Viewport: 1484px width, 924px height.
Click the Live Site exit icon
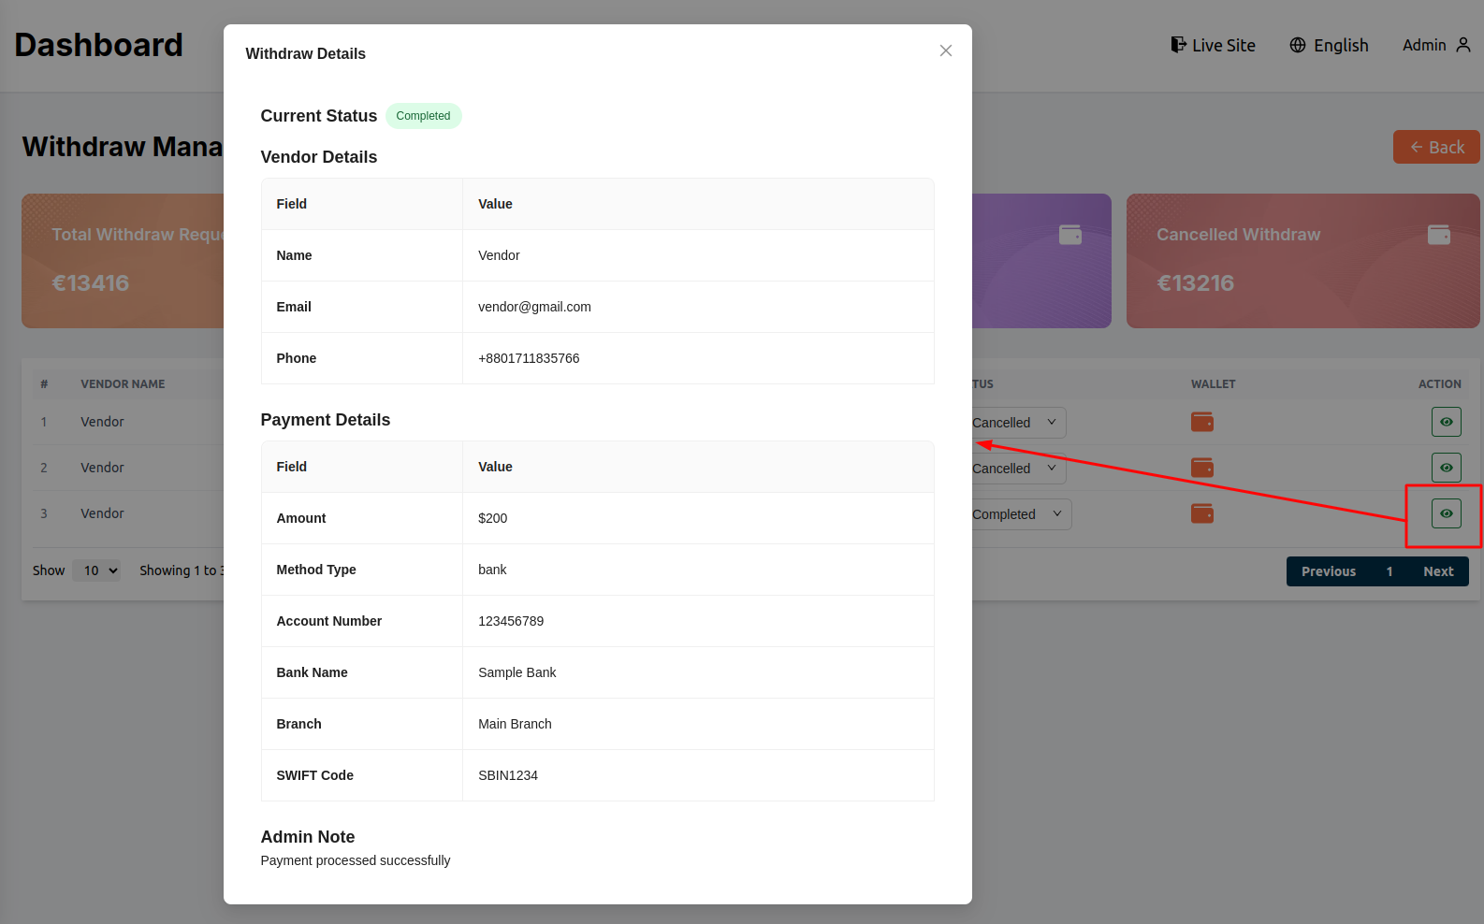tap(1178, 45)
